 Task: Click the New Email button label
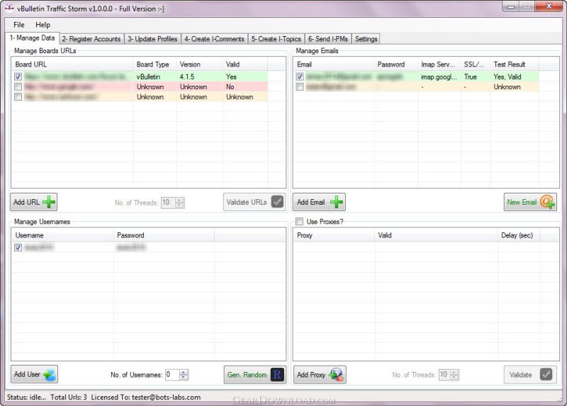coord(522,202)
